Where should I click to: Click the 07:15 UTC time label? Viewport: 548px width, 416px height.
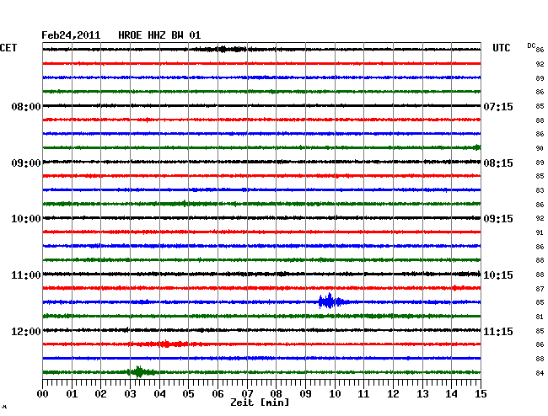pos(498,106)
